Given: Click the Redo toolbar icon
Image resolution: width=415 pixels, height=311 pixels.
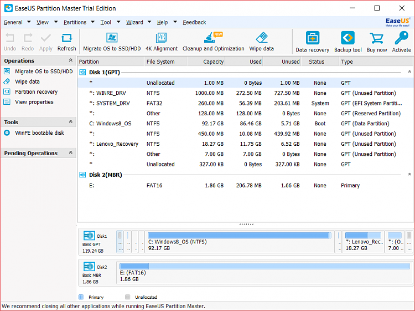Looking at the screenshot, I should [28, 38].
